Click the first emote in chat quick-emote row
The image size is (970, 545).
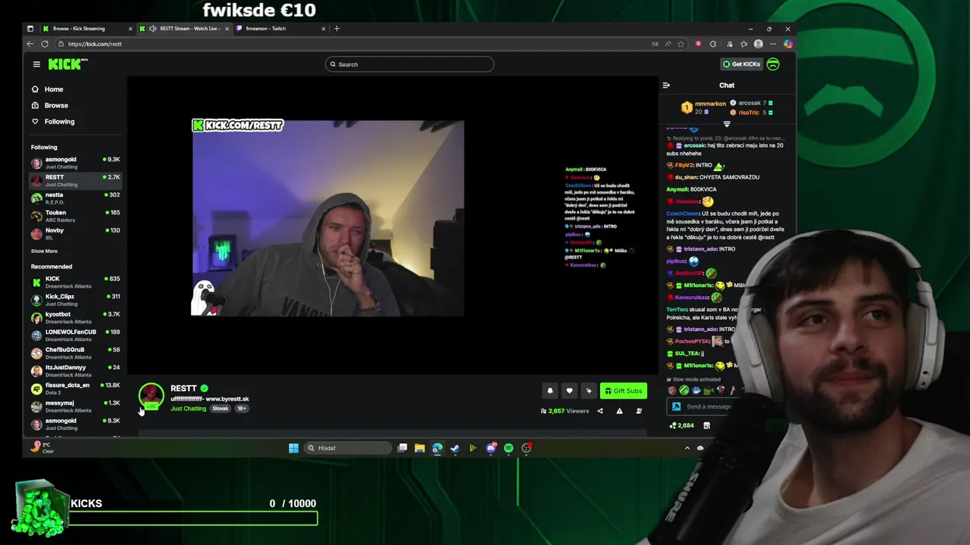coord(672,391)
